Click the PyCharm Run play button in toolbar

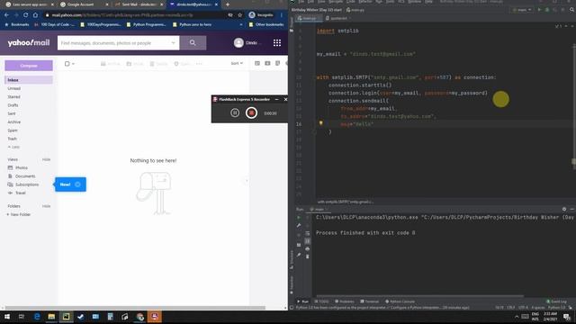click(x=539, y=10)
